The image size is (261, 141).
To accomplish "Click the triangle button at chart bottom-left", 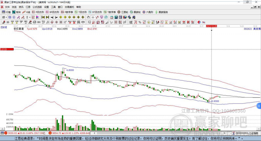I will click(x=3, y=129).
